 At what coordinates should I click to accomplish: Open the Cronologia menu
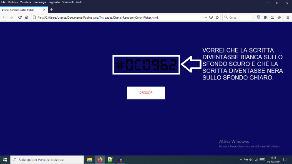pyautogui.click(x=40, y=2)
